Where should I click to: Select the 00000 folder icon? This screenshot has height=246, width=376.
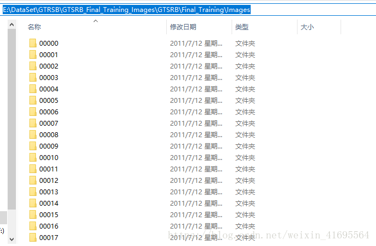[x=33, y=43]
